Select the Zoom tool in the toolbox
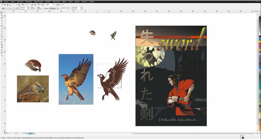Viewport: 261px width, 139px height. [2, 21]
